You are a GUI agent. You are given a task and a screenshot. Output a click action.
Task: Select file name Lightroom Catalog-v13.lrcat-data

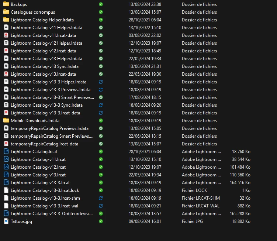click(43, 74)
